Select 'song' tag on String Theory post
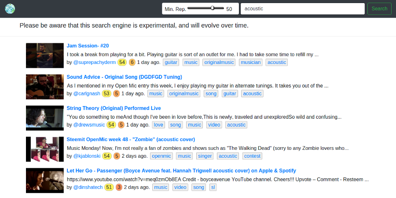 (x=176, y=125)
